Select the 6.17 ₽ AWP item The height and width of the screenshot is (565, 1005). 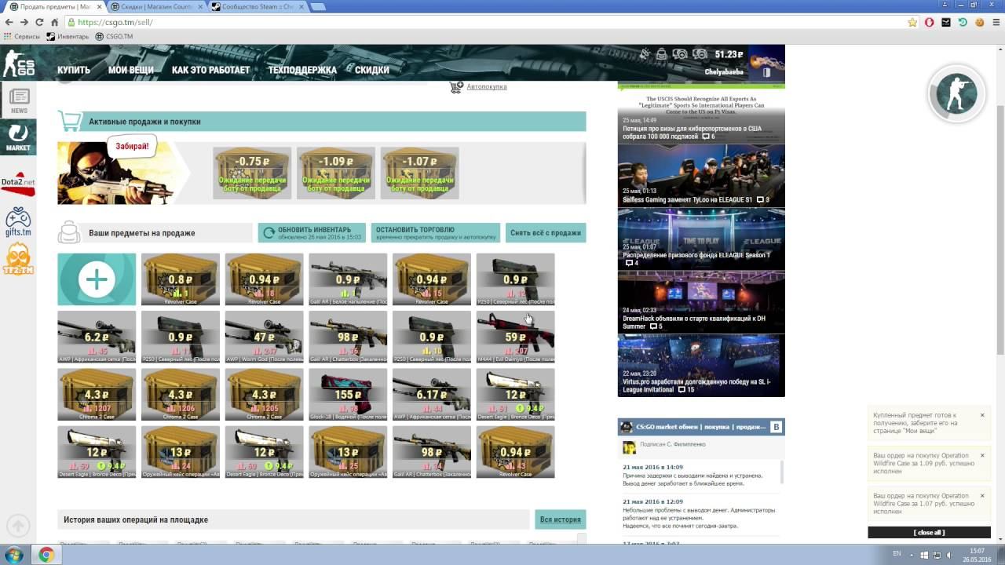(432, 395)
